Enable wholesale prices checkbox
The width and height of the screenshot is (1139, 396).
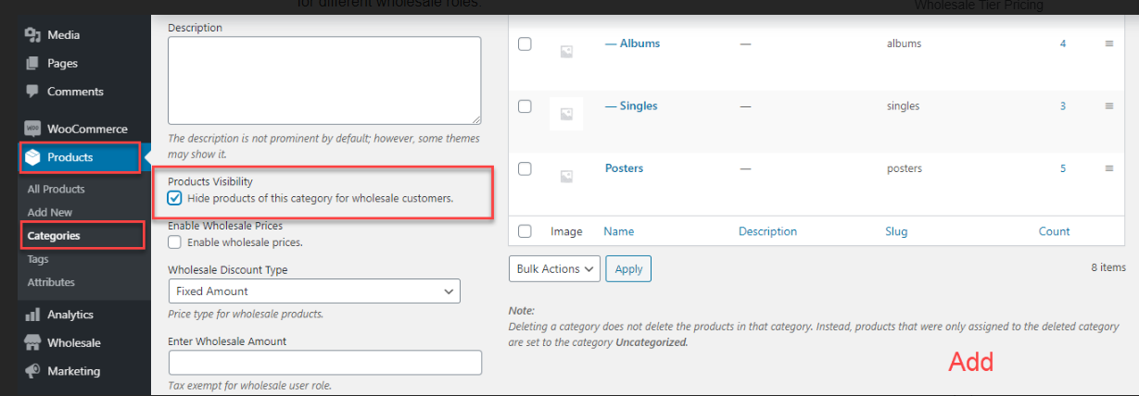(174, 242)
